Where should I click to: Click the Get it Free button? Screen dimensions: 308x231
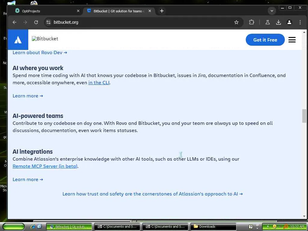click(x=265, y=40)
